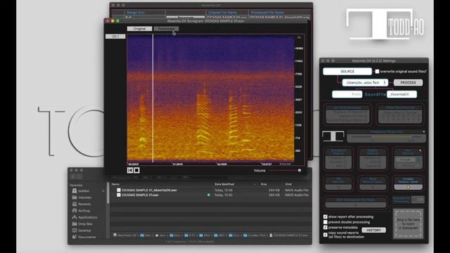Open the HISTORY button
This screenshot has width=450, height=253.
coord(373,230)
